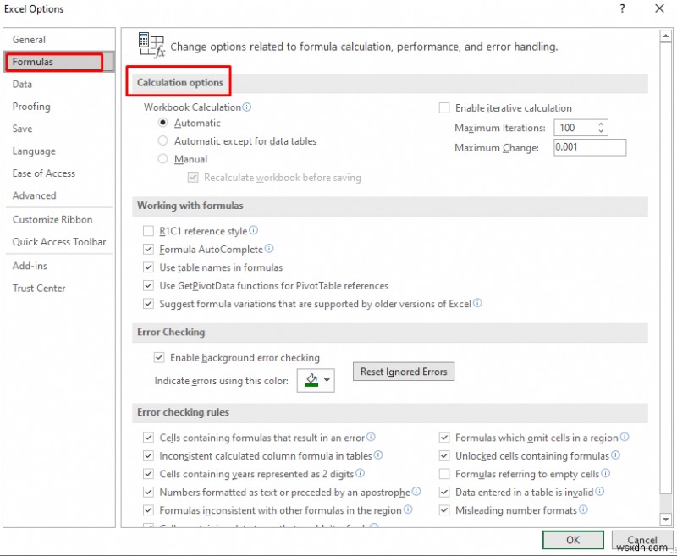This screenshot has height=556, width=677.
Task: Click info icon after Unlocked cells containing formulas
Action: point(615,455)
